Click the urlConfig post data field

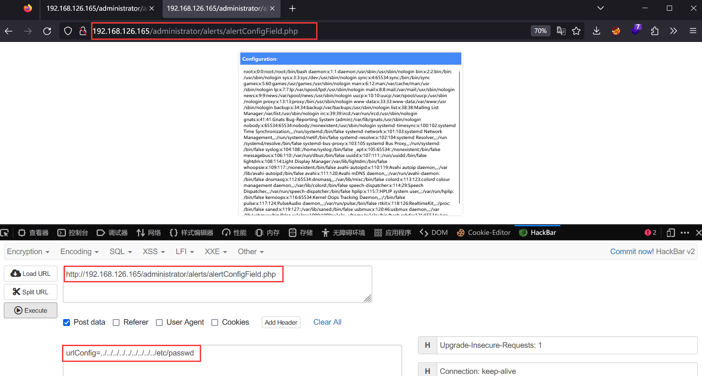point(232,360)
